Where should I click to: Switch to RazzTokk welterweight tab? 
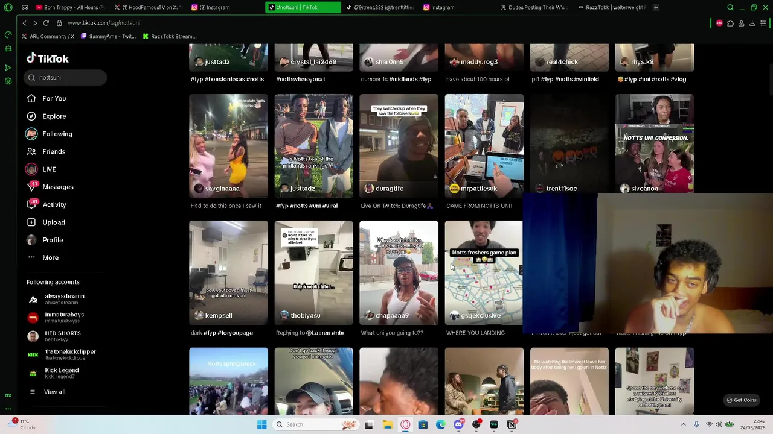(x=611, y=7)
